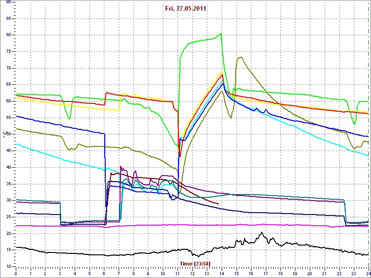This screenshot has height=278, width=371.
Task: Click hour 23 on the time axis
Action: point(354,273)
